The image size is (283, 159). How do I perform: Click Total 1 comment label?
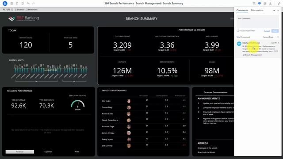point(243,37)
